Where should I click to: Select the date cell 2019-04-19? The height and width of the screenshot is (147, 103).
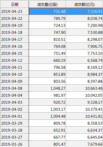pyautogui.click(x=14, y=25)
